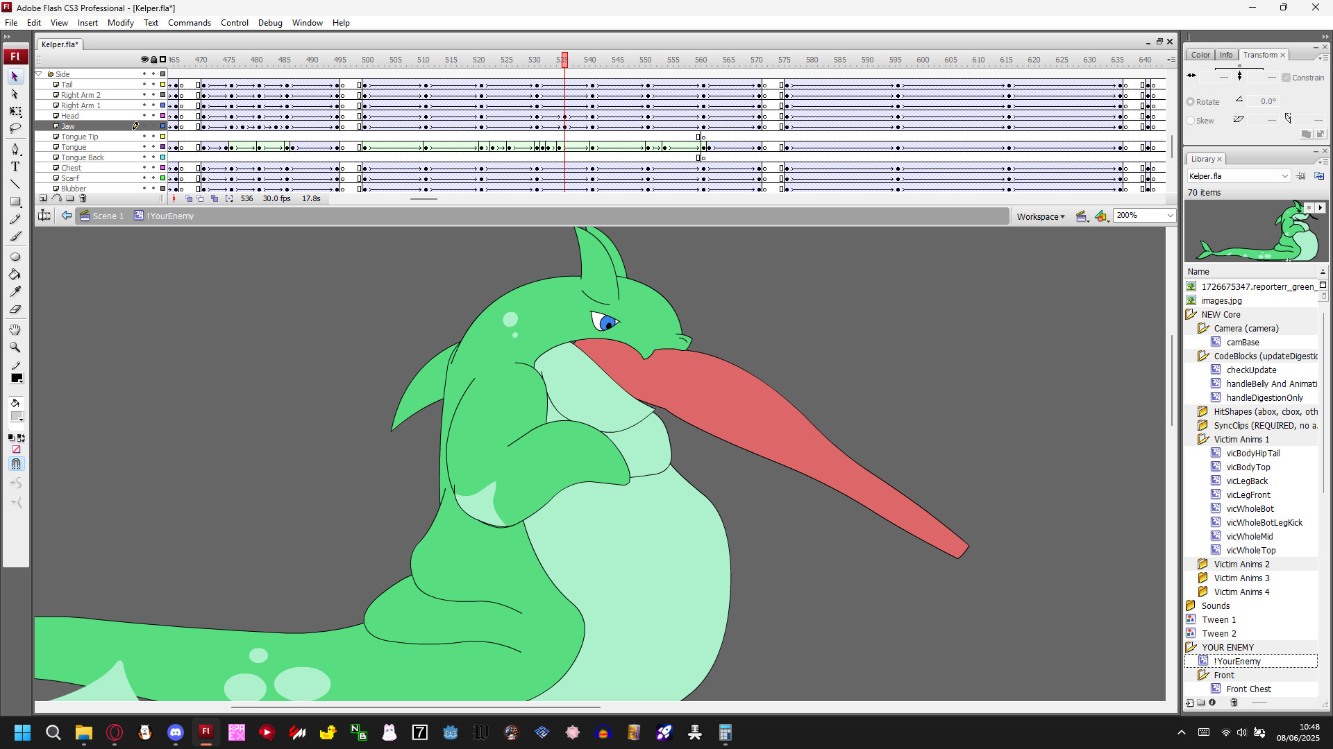The height and width of the screenshot is (749, 1333).
Task: Open the stroke color swatch
Action: [17, 378]
